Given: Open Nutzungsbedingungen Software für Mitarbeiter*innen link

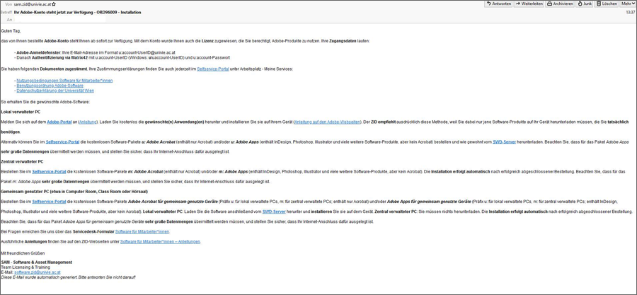Looking at the screenshot, I should [x=64, y=81].
